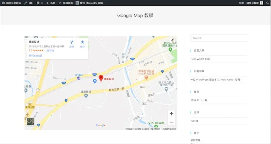
Task: Open 使用條款 terms link on map
Action: pos(156,129)
